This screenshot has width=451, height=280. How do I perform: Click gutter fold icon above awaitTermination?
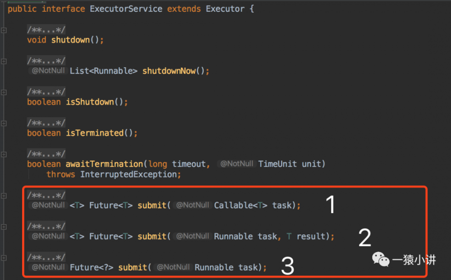click(x=4, y=154)
